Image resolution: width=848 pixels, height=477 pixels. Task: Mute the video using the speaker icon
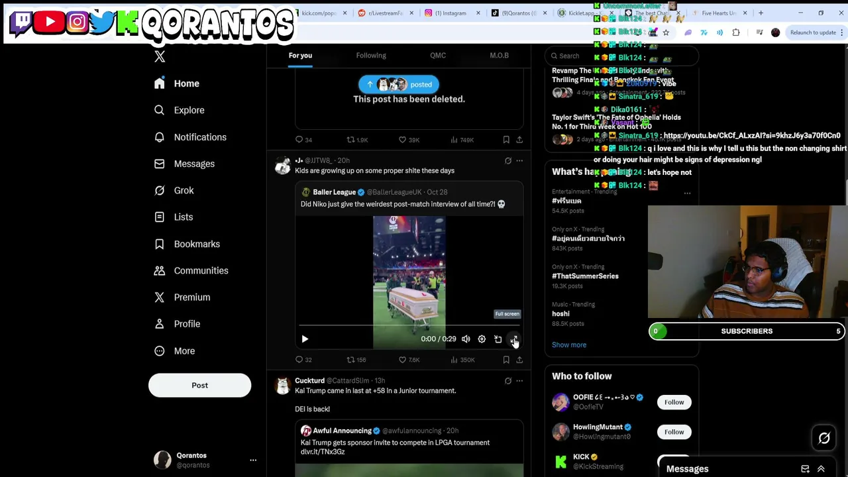click(466, 339)
